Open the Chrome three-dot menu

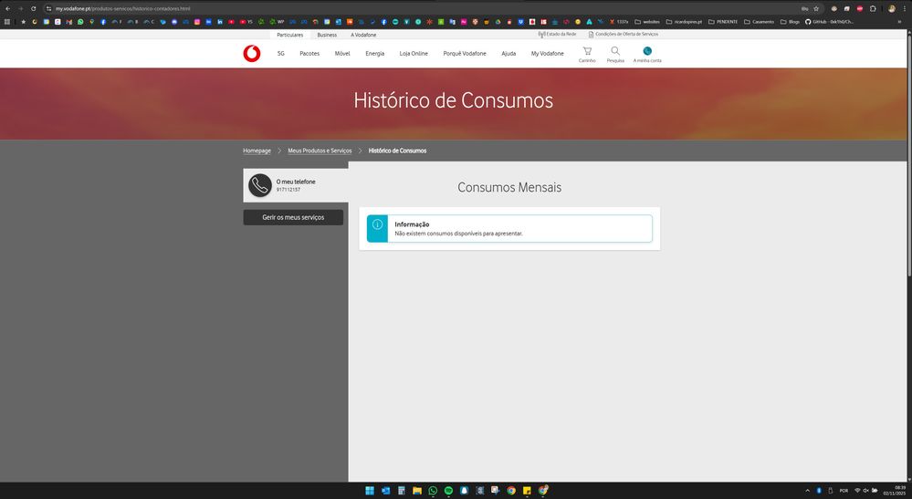click(x=905, y=9)
